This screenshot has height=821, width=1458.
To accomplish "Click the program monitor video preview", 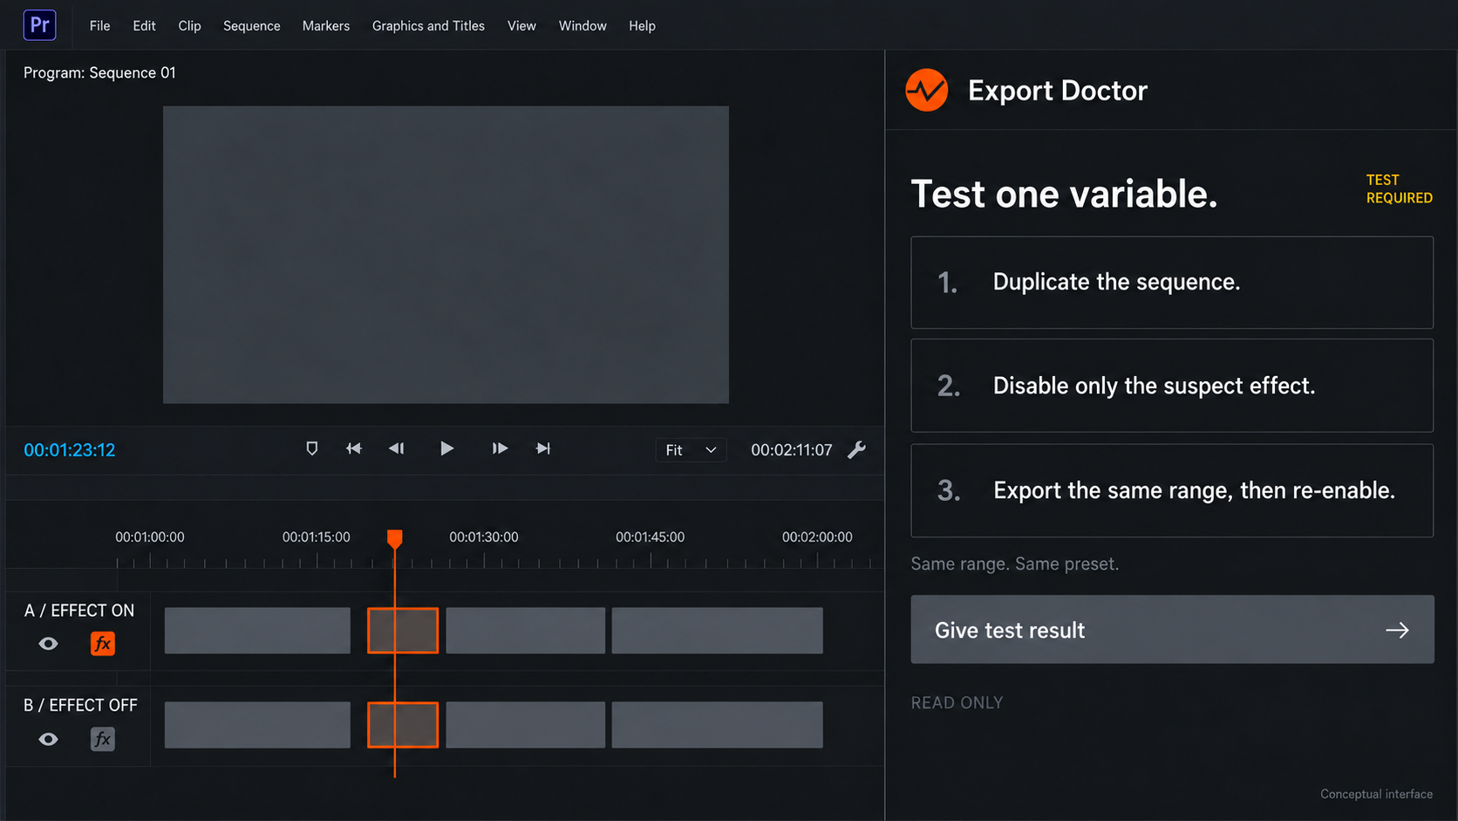I will coord(446,255).
